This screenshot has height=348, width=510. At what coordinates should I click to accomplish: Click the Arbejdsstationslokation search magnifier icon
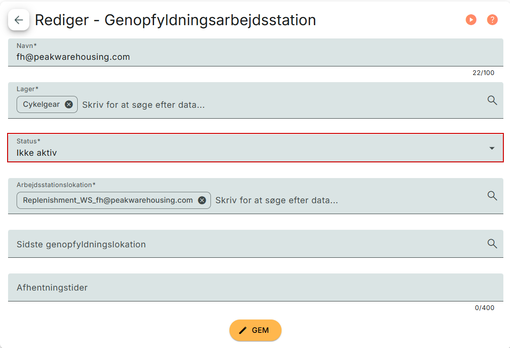[x=492, y=196]
